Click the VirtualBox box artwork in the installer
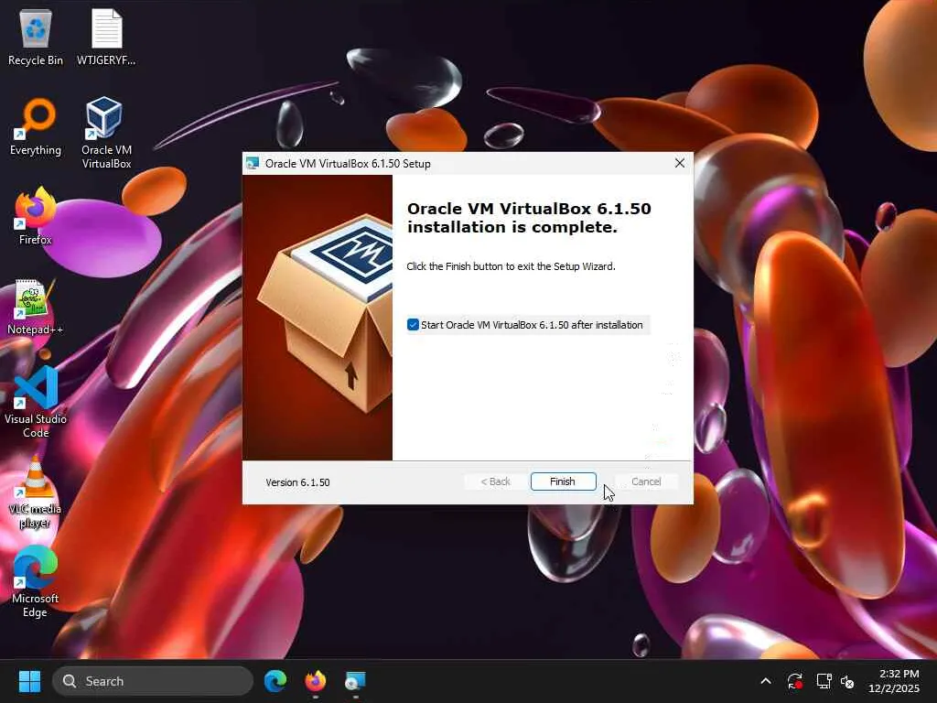The image size is (937, 703). click(x=318, y=318)
